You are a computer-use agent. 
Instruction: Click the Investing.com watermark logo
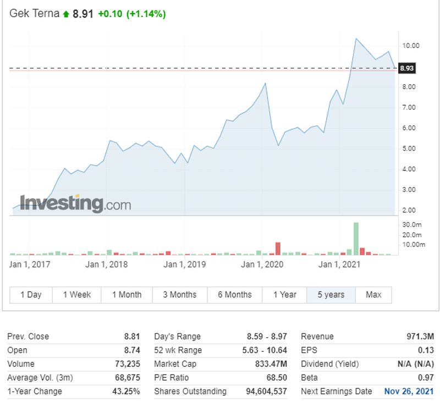pyautogui.click(x=76, y=204)
